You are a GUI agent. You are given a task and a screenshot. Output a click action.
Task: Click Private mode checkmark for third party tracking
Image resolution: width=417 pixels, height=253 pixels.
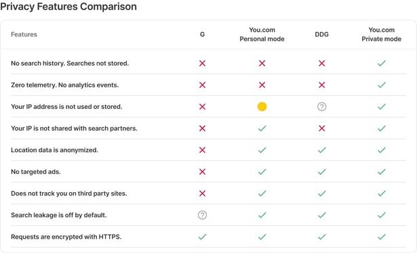pos(382,193)
